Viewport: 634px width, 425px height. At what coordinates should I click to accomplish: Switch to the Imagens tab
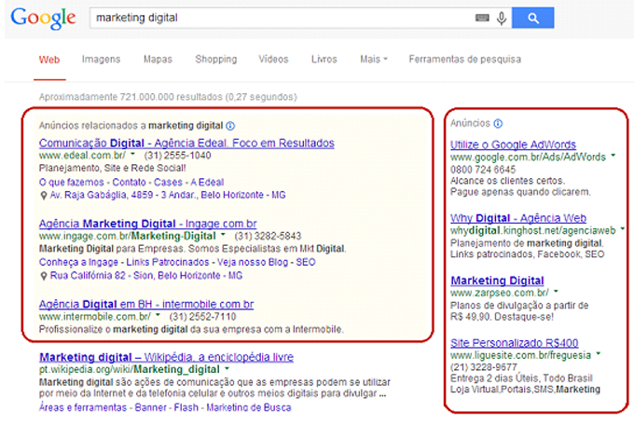pyautogui.click(x=101, y=60)
